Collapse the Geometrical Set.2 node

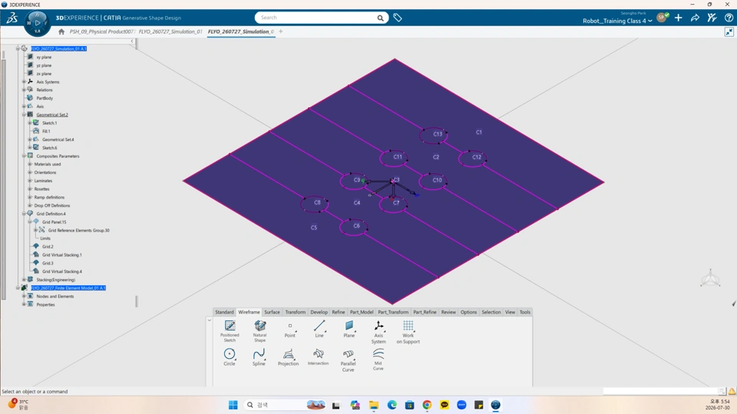[x=24, y=114]
